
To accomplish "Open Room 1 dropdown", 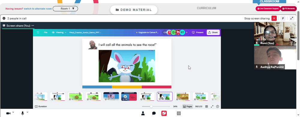I will [x=65, y=9].
